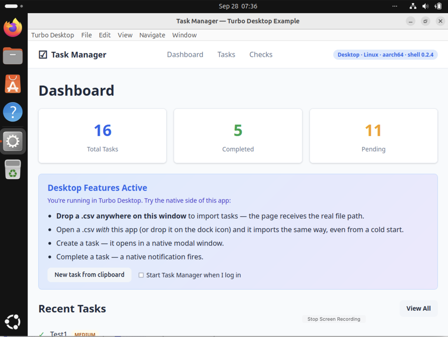Open the network status icon
The image size is (448, 337).
[413, 6]
